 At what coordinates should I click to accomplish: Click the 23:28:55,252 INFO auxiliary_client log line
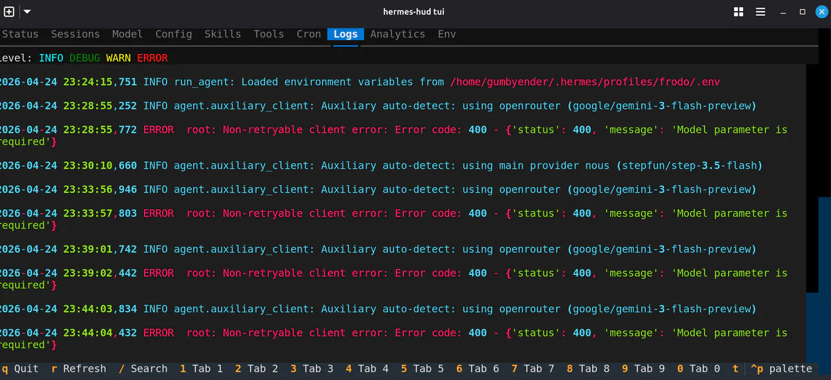377,106
